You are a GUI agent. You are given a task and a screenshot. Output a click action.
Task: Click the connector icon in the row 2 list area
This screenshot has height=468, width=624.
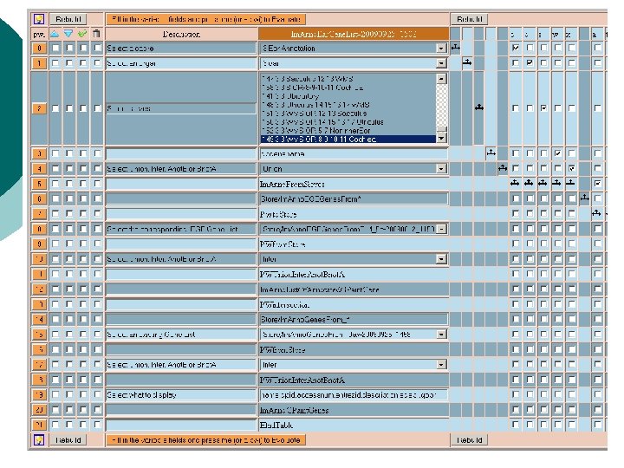point(479,107)
